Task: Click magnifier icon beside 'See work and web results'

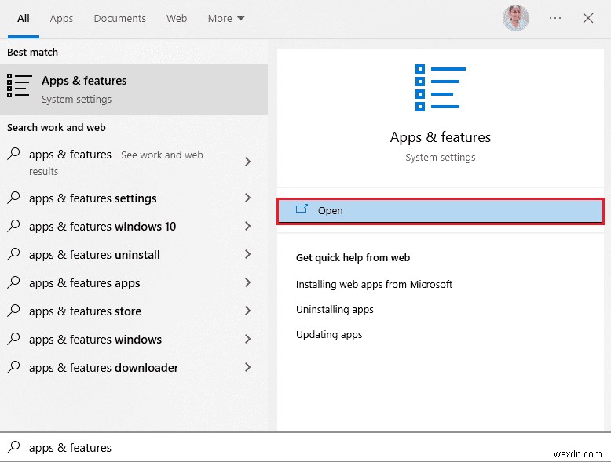Action: coord(13,154)
